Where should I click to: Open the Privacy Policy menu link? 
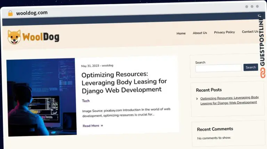[224, 32]
